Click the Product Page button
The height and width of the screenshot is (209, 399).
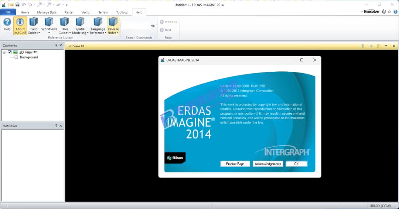coord(235,164)
